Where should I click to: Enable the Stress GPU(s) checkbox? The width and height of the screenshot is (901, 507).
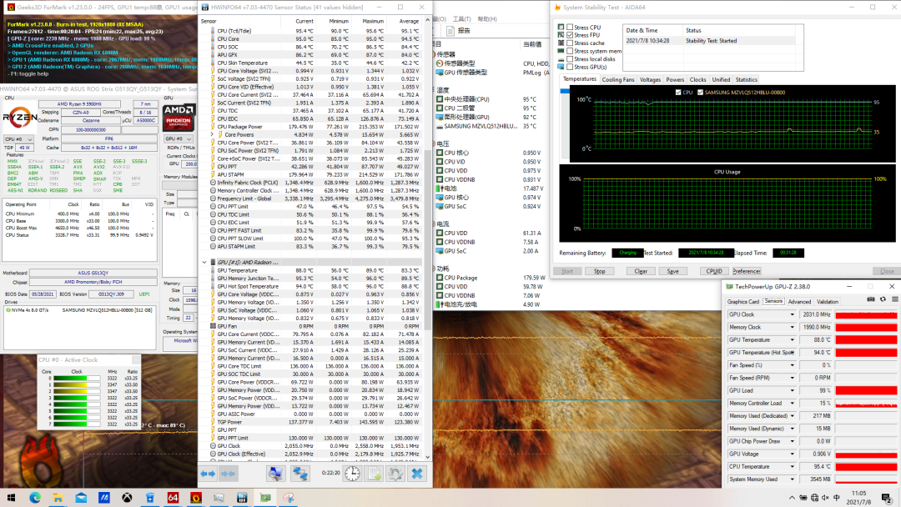pyautogui.click(x=570, y=68)
